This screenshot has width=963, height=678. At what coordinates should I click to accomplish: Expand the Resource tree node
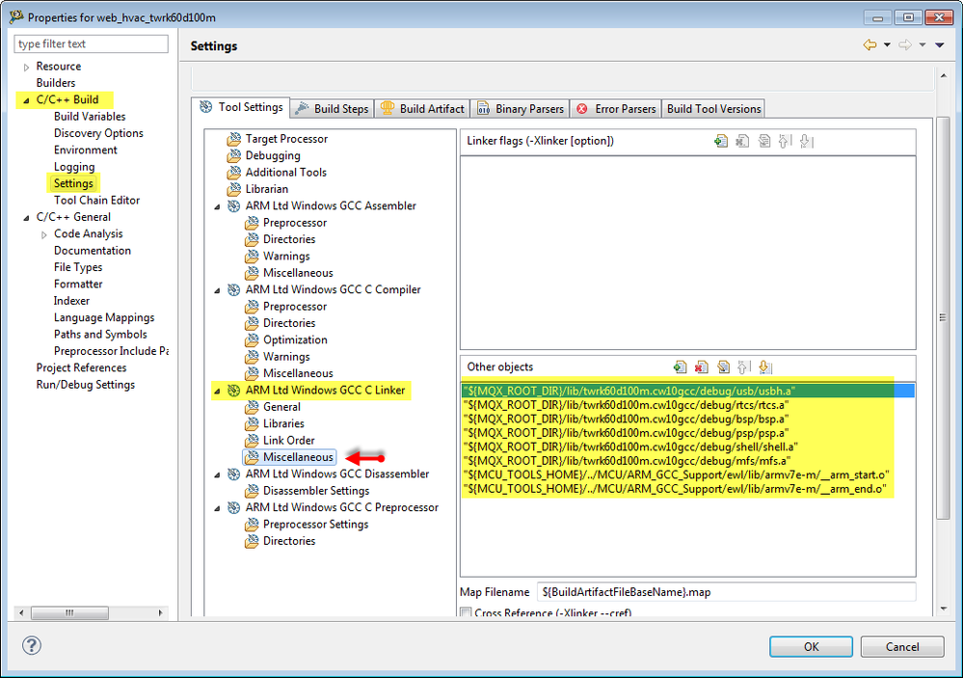[26, 67]
